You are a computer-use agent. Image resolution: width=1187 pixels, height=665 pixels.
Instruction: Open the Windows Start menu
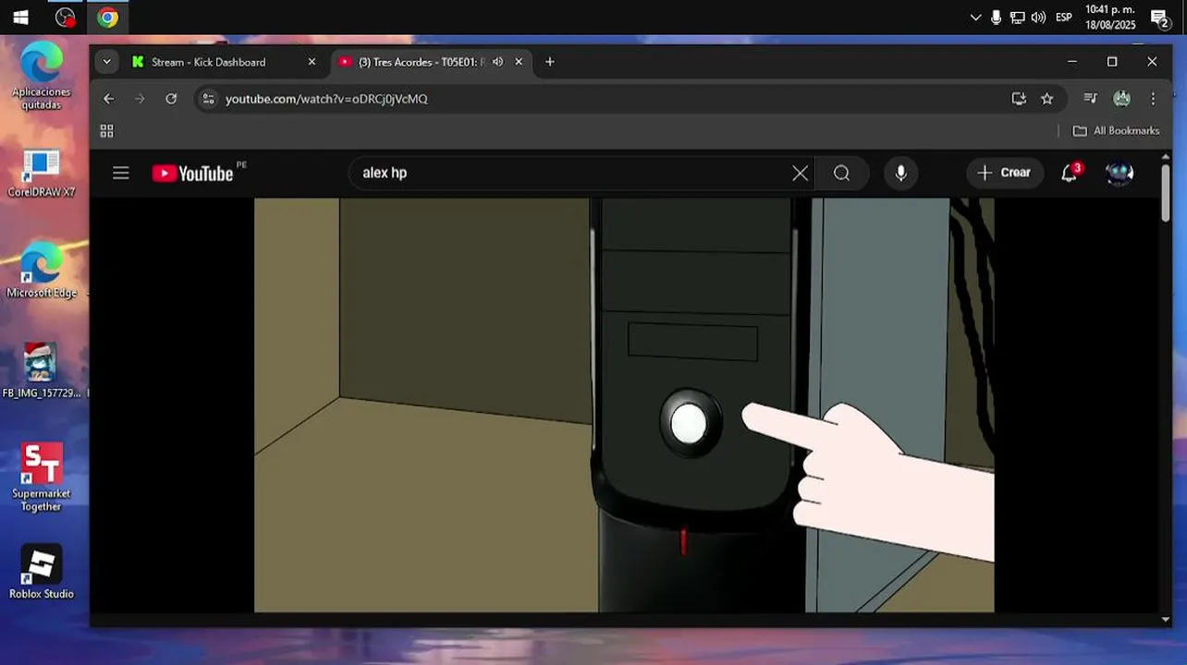[20, 17]
